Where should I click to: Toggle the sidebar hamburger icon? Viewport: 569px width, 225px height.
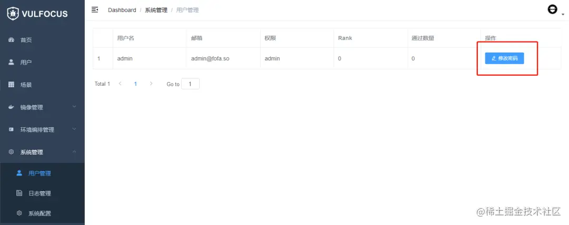[95, 10]
